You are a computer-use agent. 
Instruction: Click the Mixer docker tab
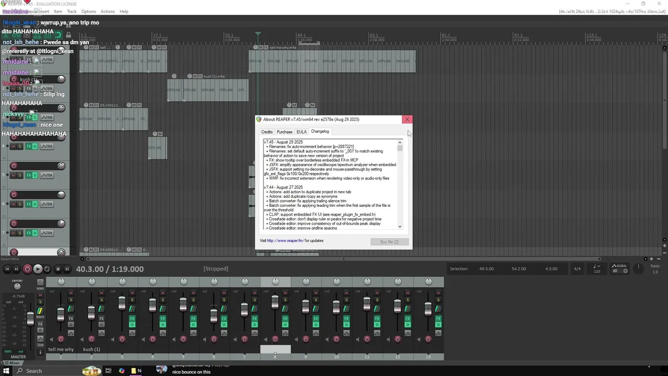[13, 363]
